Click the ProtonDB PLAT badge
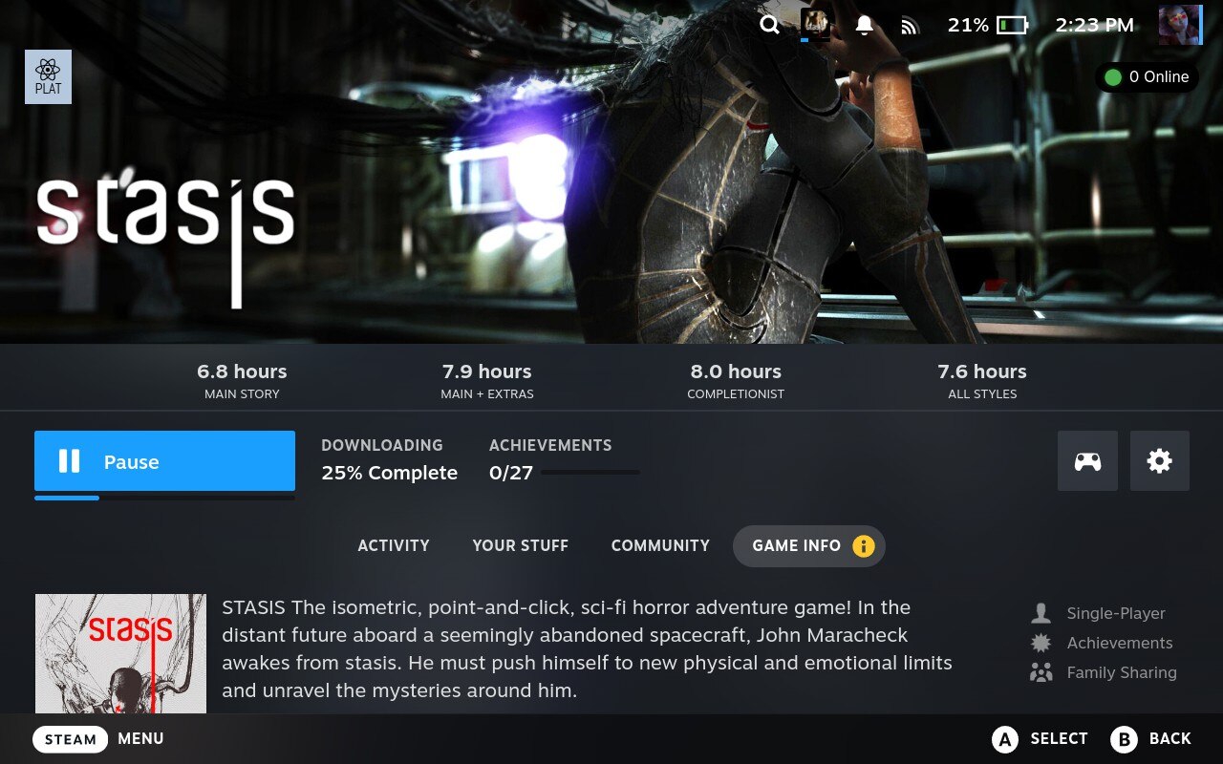 (48, 77)
